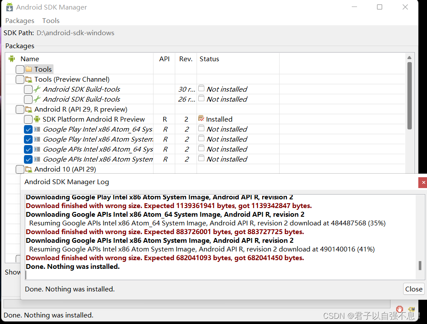Click the error line expecting 682041093 bytes

click(x=165, y=258)
